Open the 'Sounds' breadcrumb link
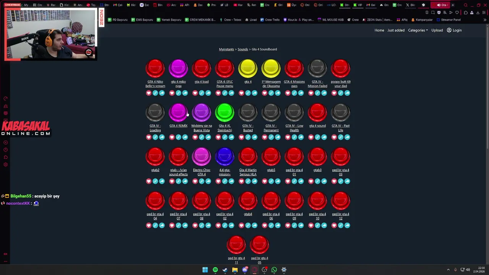Screen dimensions: 489x275 [x=243, y=49]
